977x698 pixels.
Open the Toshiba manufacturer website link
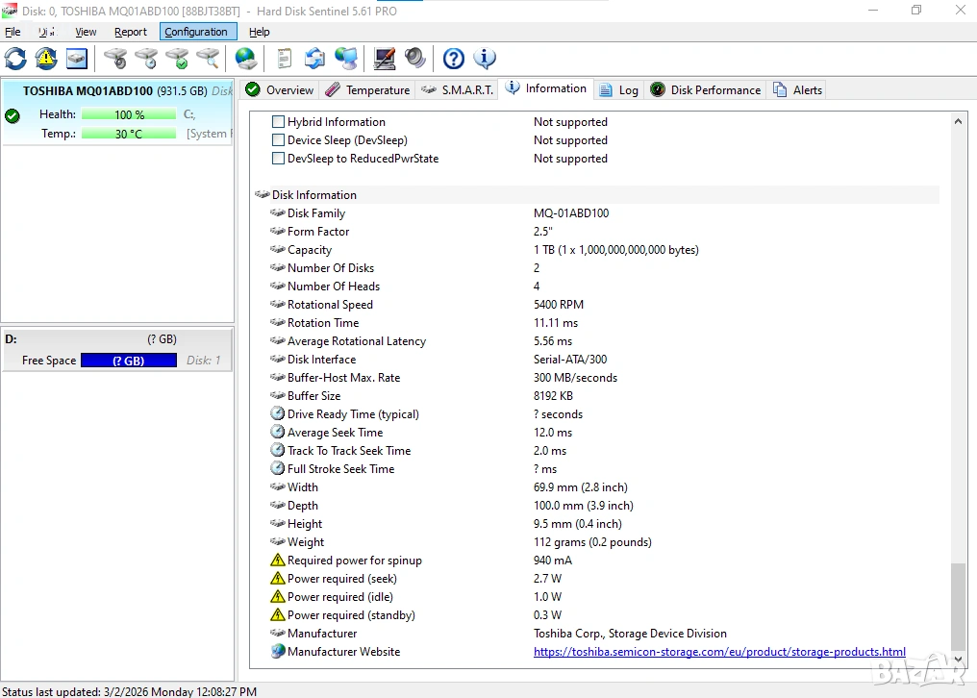tap(719, 652)
